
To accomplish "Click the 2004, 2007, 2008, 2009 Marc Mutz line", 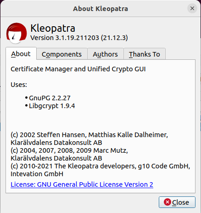I will [69, 150].
